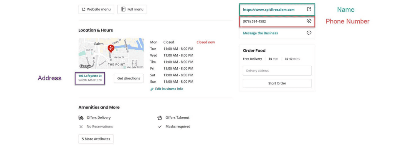The image size is (393, 149).
Task: Select the phone number (978) 594-4582
Action: (x=254, y=21)
